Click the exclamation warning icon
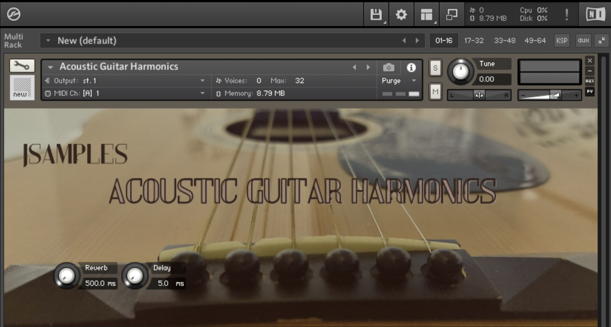Image resolution: width=611 pixels, height=327 pixels. coord(567,15)
